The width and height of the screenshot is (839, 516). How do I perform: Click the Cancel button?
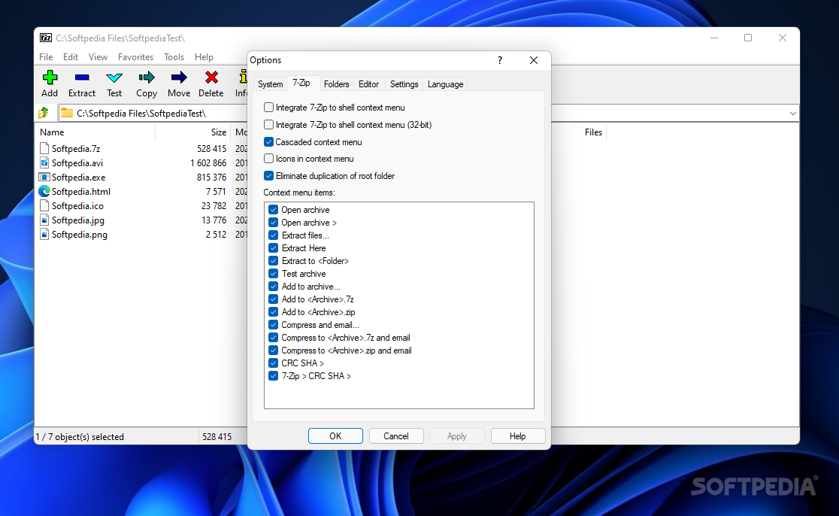[x=396, y=436]
